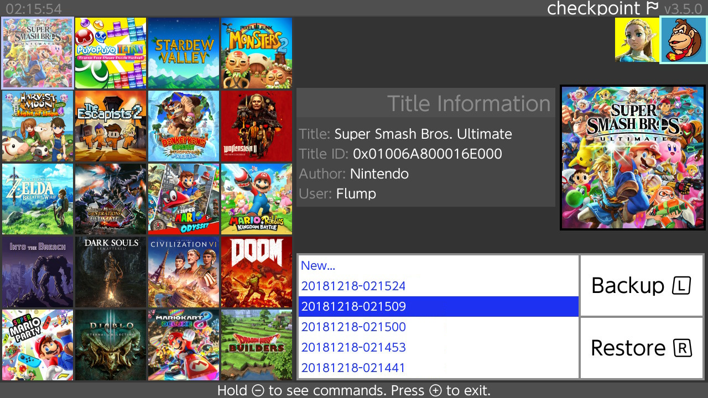Switch to the Zelda user avatar
The width and height of the screenshot is (708, 398).
point(637,40)
